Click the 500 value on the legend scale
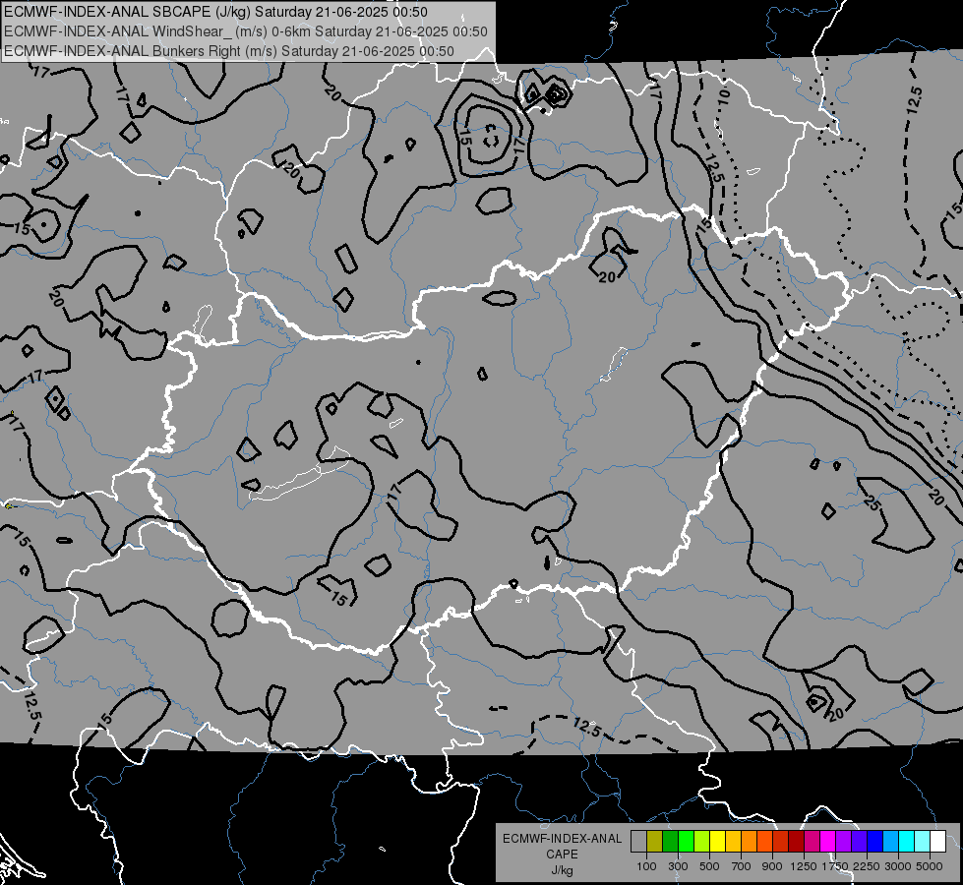This screenshot has width=963, height=885. click(709, 866)
